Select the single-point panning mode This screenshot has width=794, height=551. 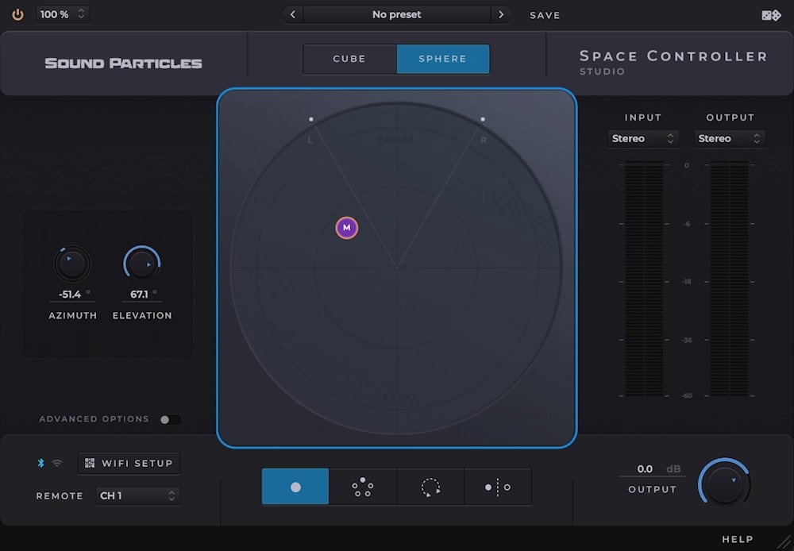295,487
